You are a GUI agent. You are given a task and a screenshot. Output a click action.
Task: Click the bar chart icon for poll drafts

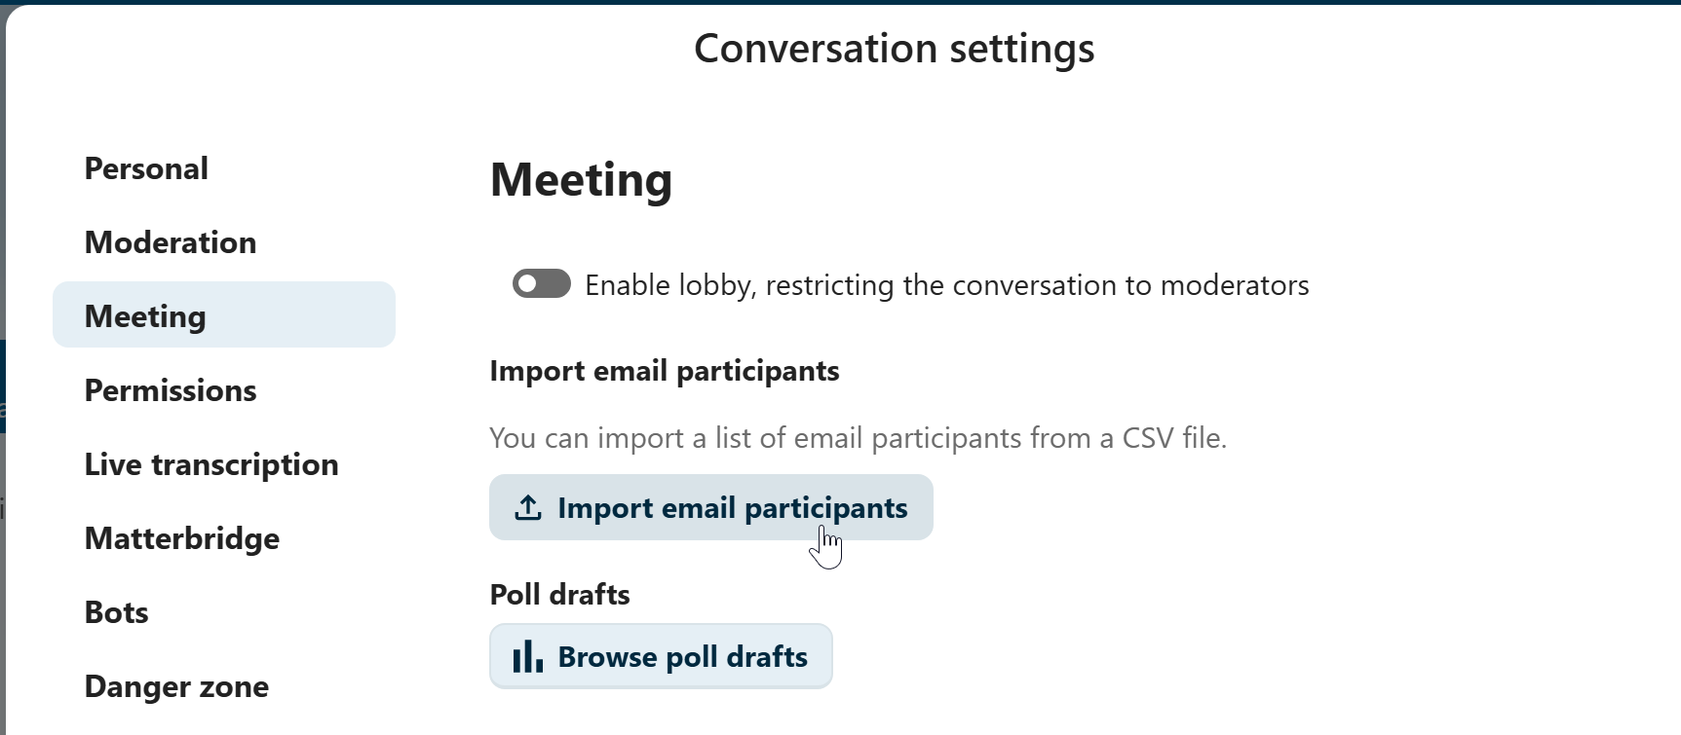point(527,657)
